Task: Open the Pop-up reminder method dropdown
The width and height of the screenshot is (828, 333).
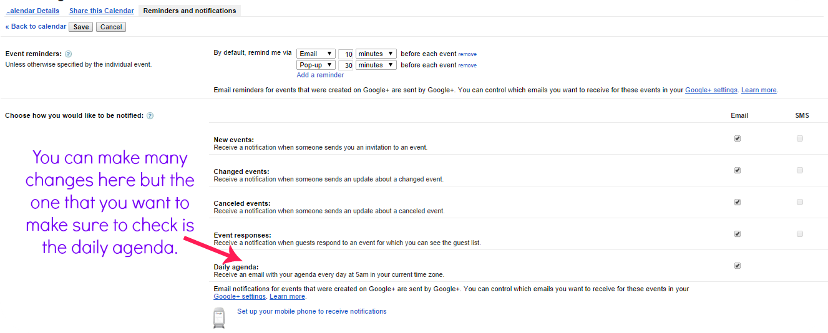Action: 316,65
